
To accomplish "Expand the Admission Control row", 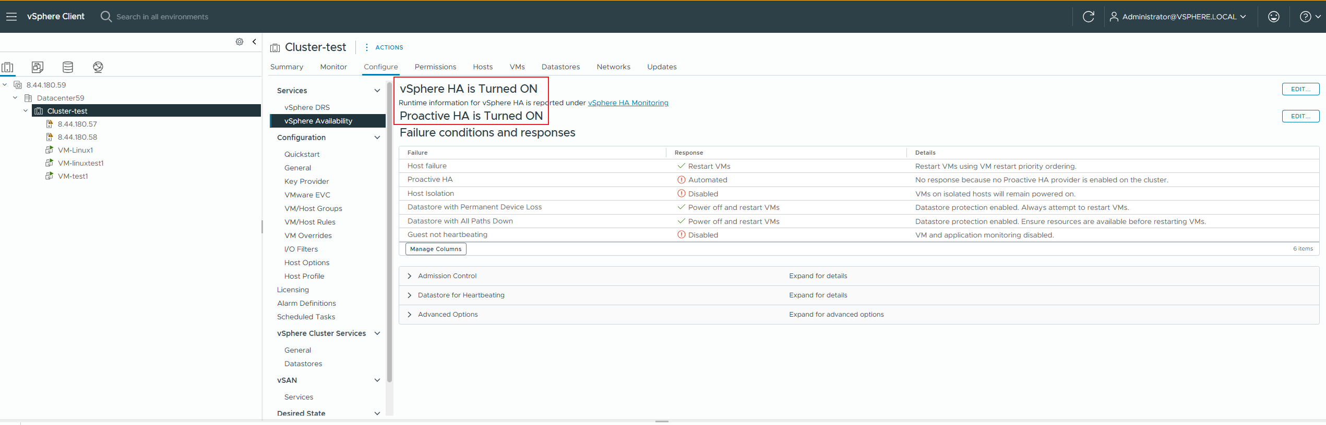I will [410, 276].
